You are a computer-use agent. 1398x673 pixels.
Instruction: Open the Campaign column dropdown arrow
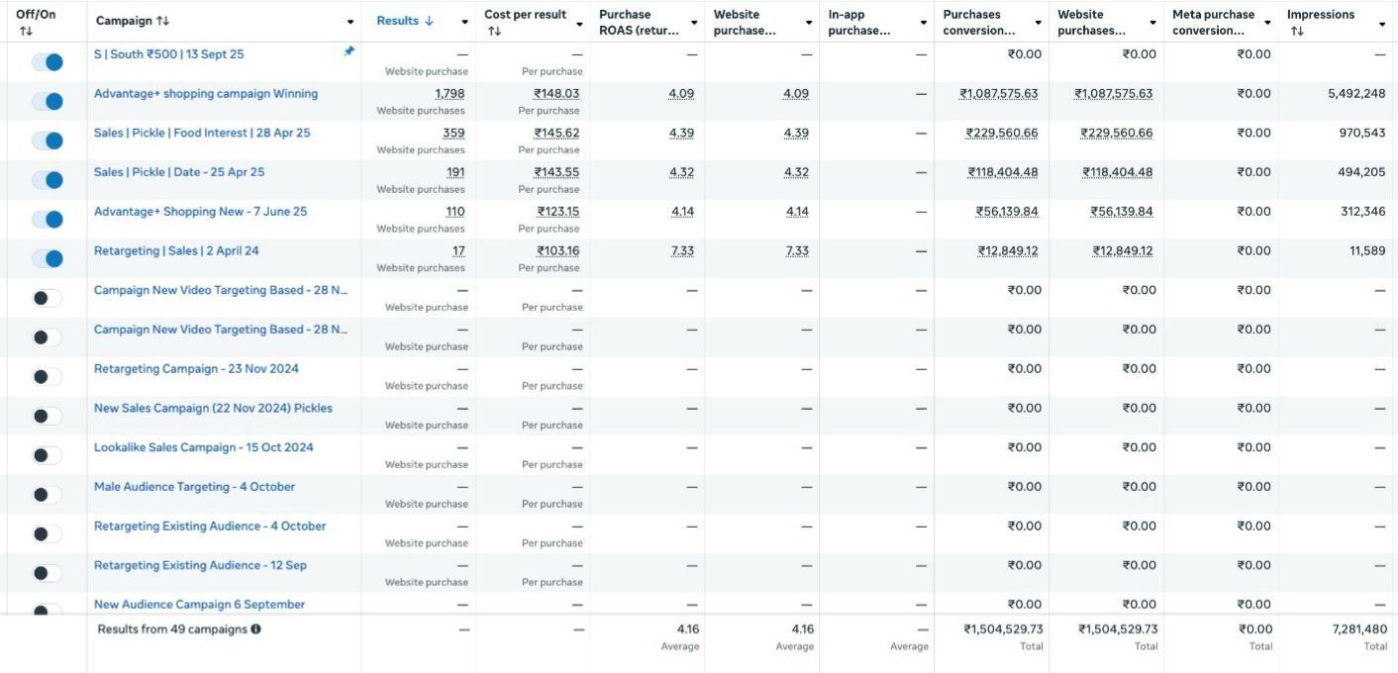pos(350,23)
